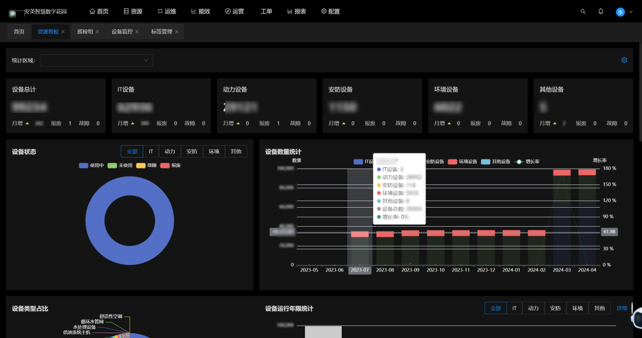This screenshot has height=338, width=642.
Task: Select 动力 in 设备状态 filter
Action: tap(169, 152)
